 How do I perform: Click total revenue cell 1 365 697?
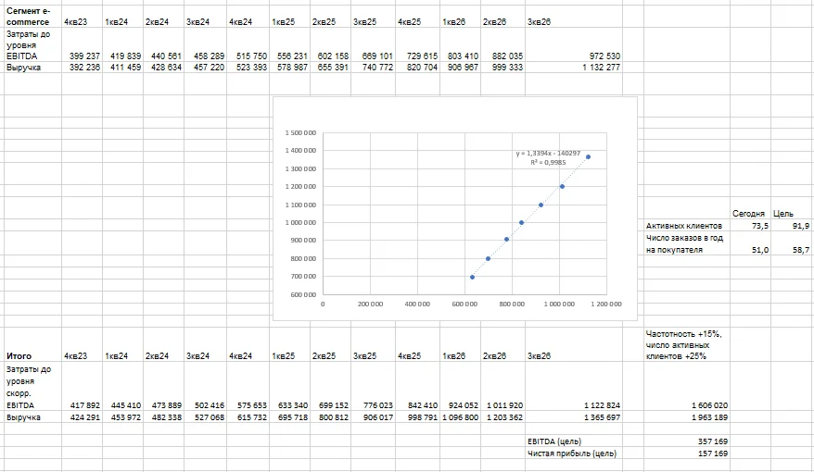(x=574, y=417)
